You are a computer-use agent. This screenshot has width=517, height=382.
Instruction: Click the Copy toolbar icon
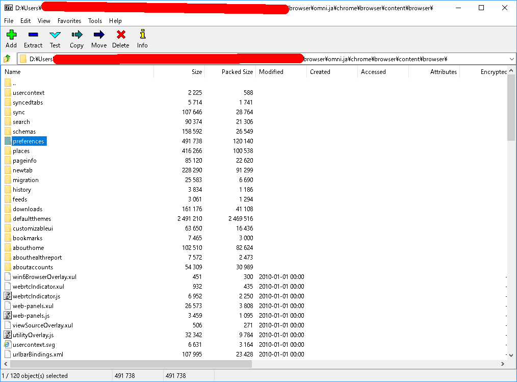click(x=76, y=35)
